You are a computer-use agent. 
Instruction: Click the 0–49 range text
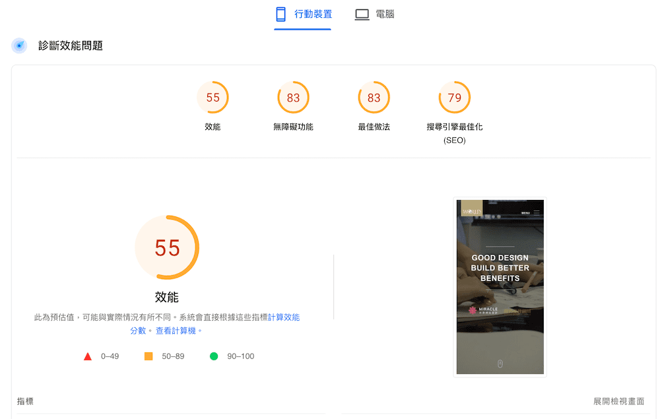pyautogui.click(x=110, y=356)
